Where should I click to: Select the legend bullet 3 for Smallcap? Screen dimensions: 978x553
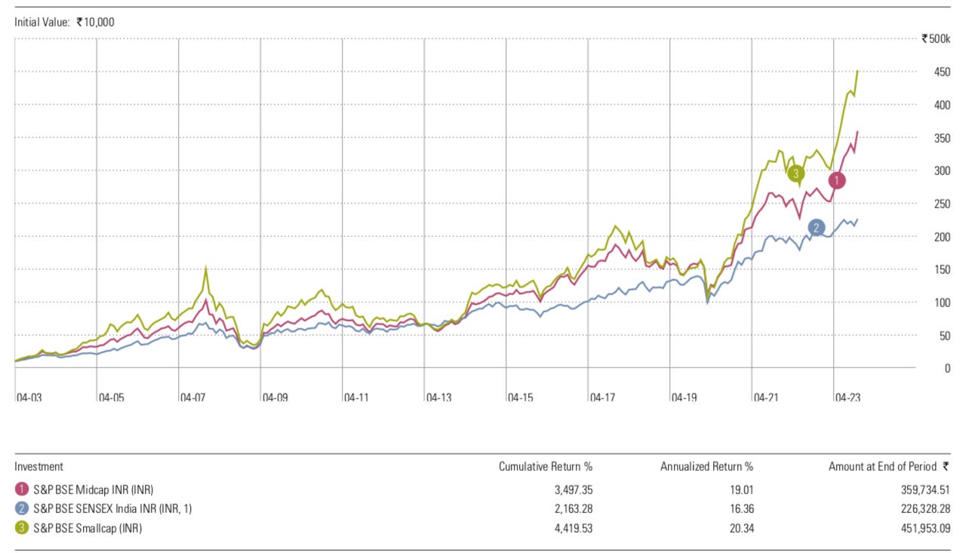point(21,528)
